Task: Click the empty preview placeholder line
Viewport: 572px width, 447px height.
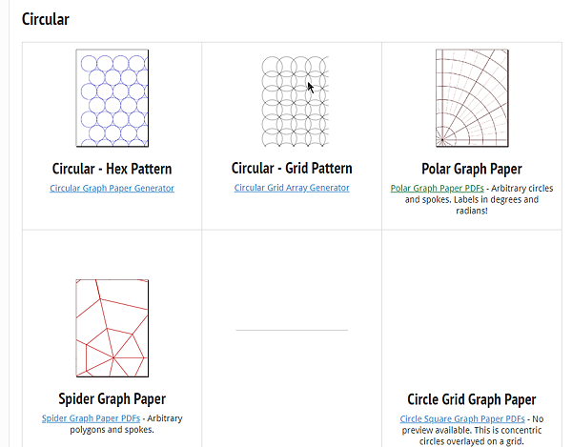Action: [291, 330]
